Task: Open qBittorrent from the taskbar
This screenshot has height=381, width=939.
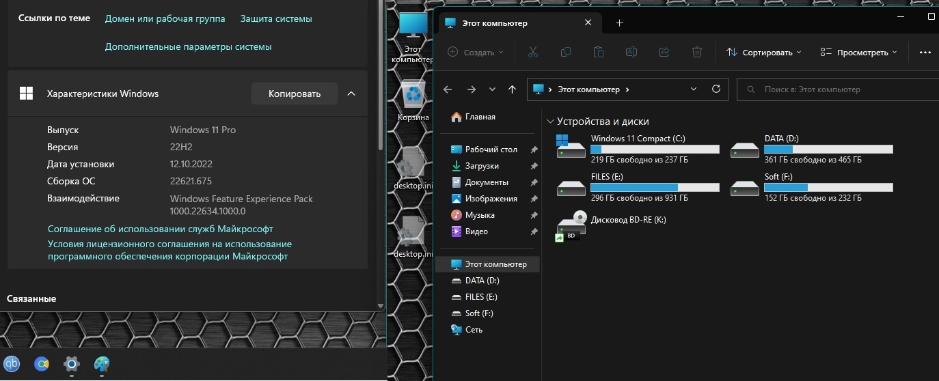Action: 12,363
